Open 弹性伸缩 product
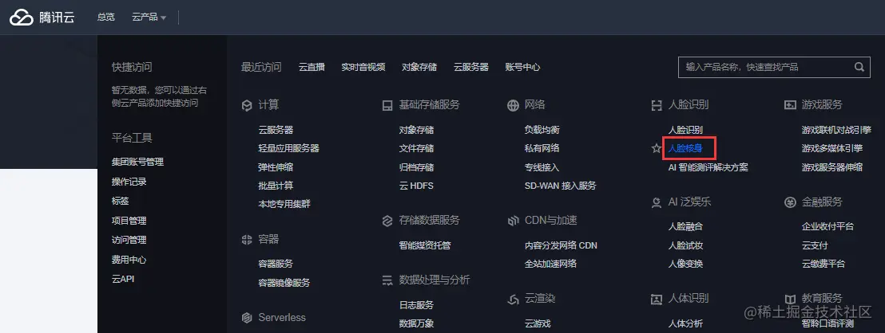This screenshot has width=885, height=333. (x=276, y=167)
